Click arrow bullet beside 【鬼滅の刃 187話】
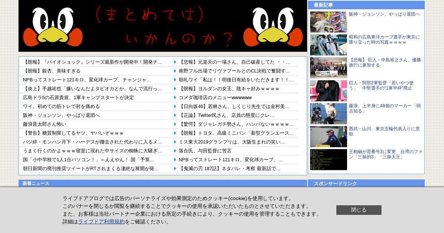The image size is (444, 233). point(175,169)
